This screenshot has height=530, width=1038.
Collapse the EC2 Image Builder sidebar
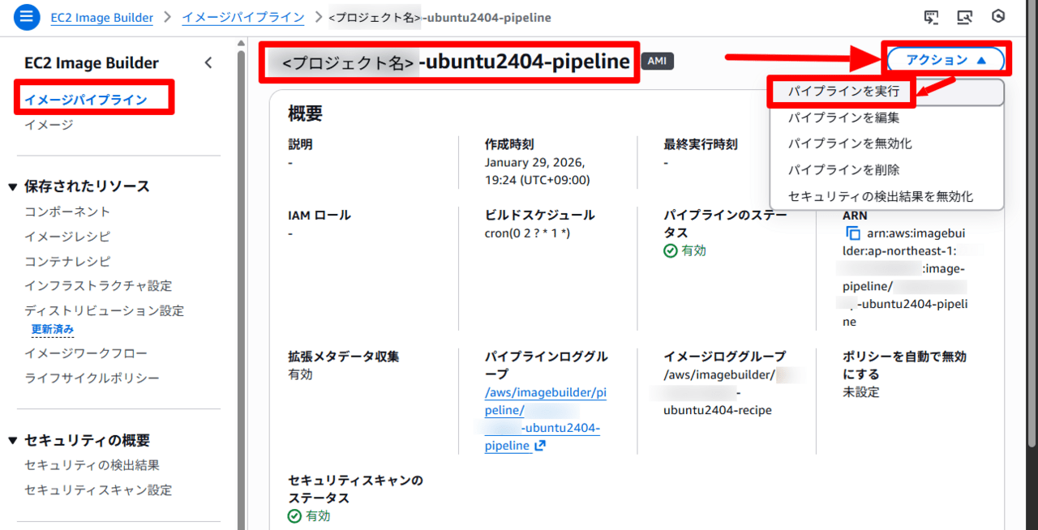[208, 63]
